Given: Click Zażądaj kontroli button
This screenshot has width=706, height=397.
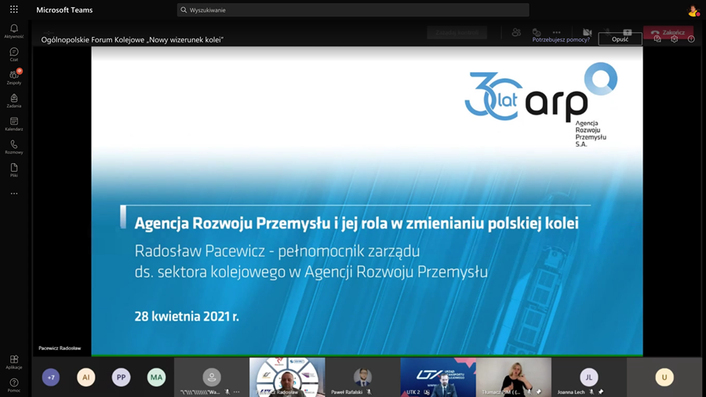Looking at the screenshot, I should click(x=457, y=32).
